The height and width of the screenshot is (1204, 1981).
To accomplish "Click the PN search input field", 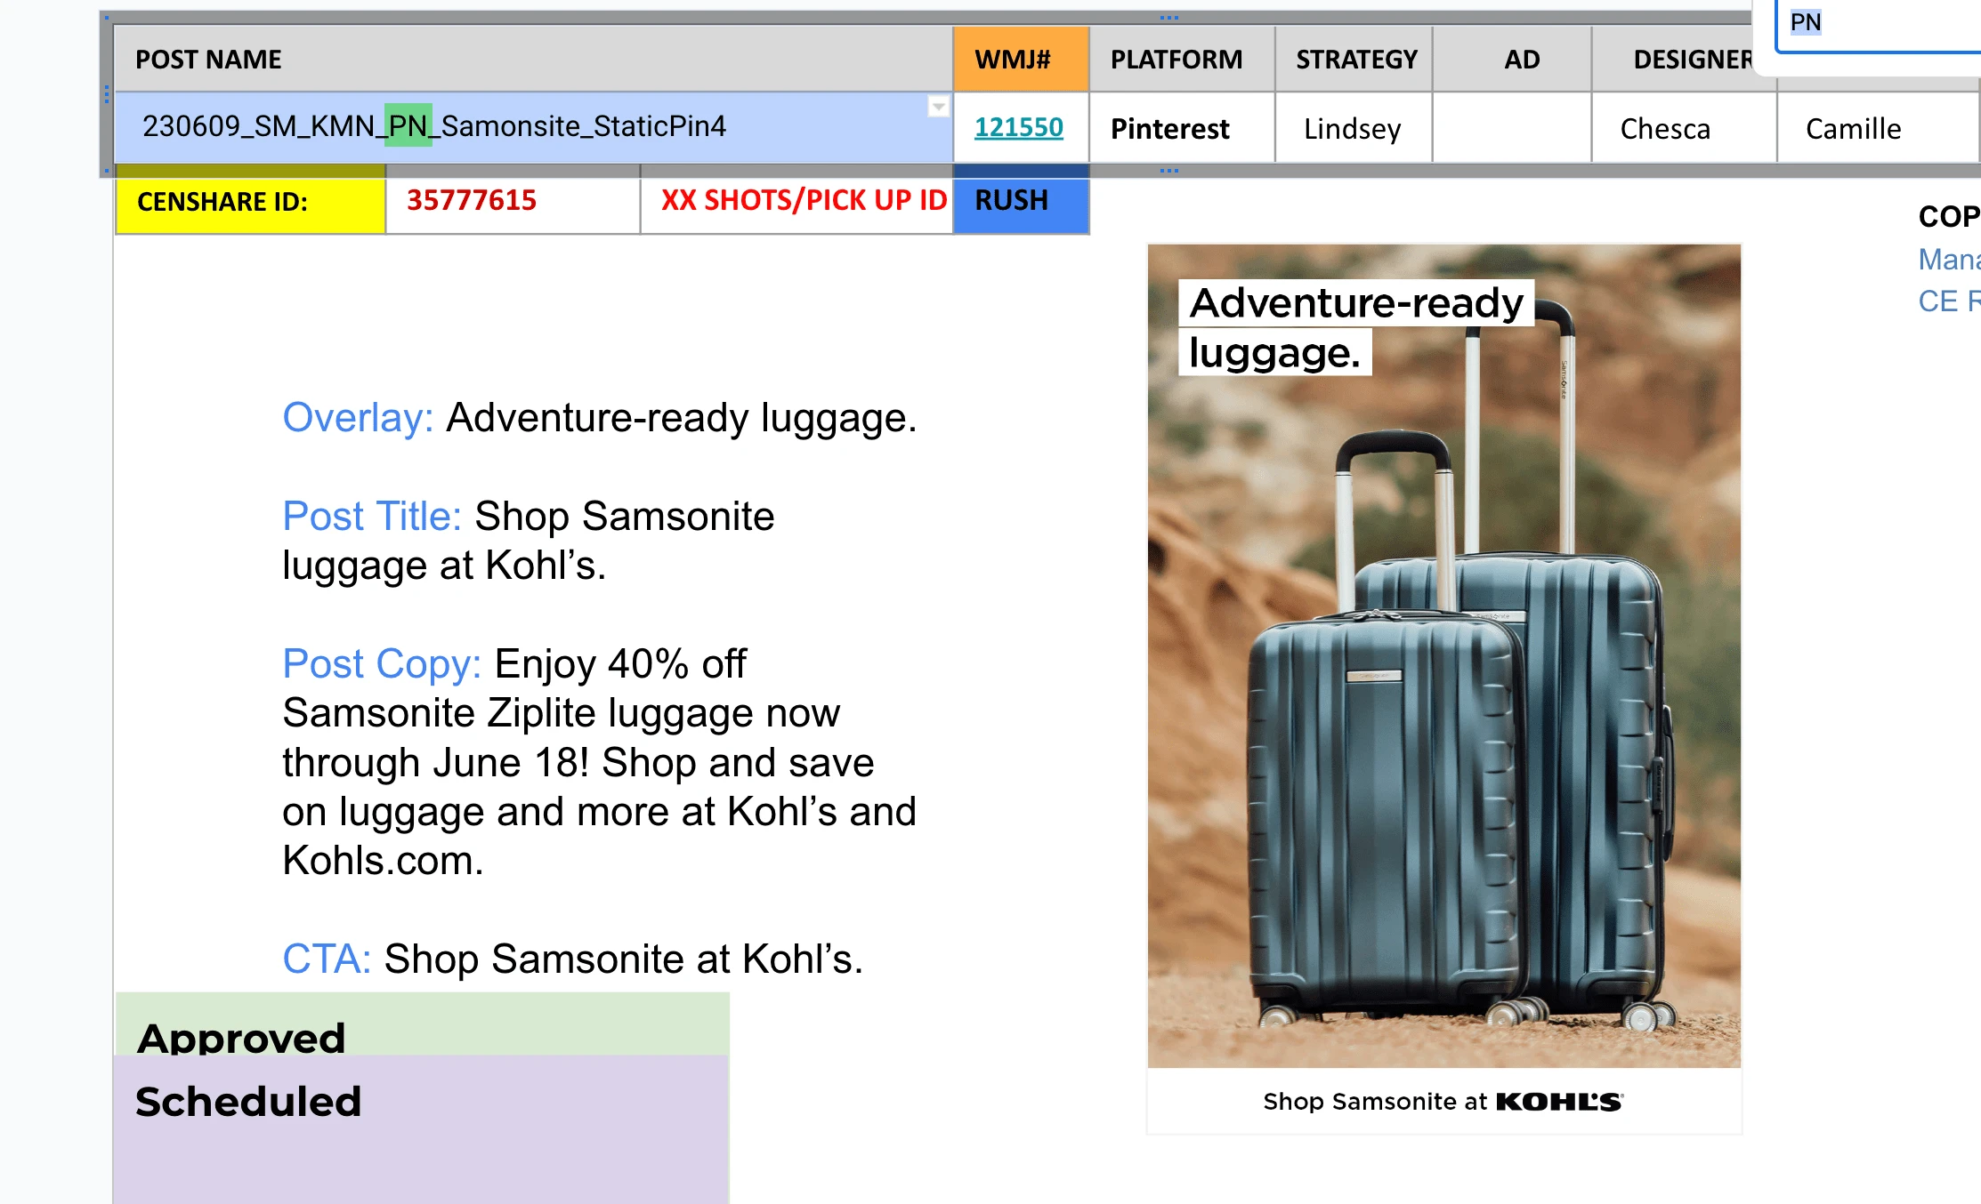I will [x=1878, y=25].
